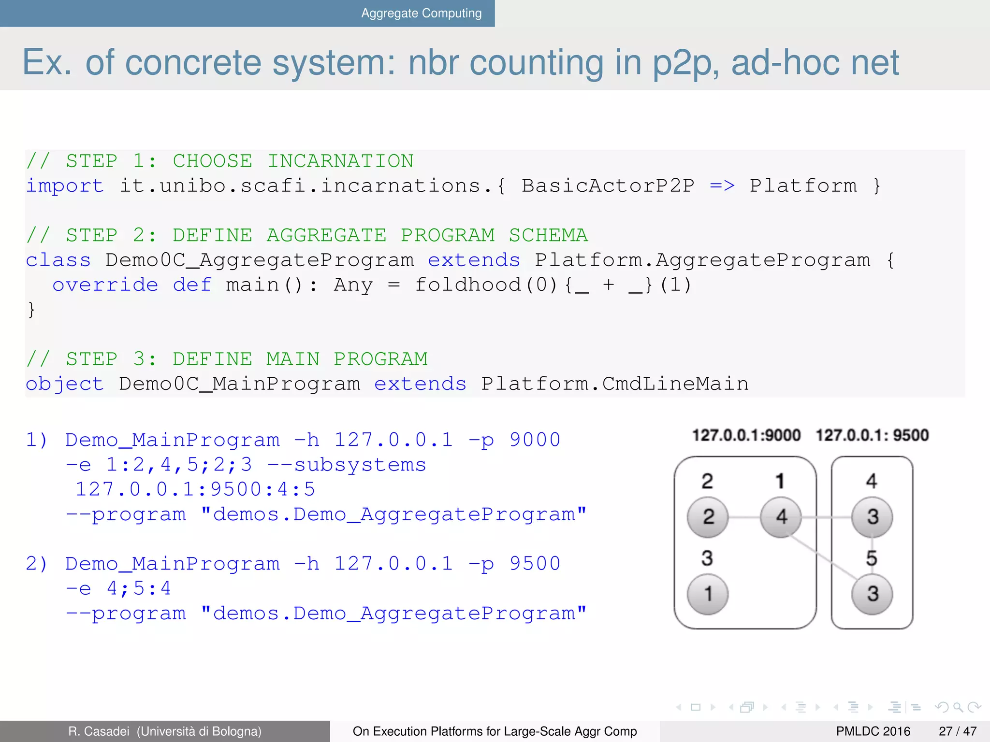Click the 127.0.0.1: 9500 diagram label
990x742 pixels.
pyautogui.click(x=872, y=435)
